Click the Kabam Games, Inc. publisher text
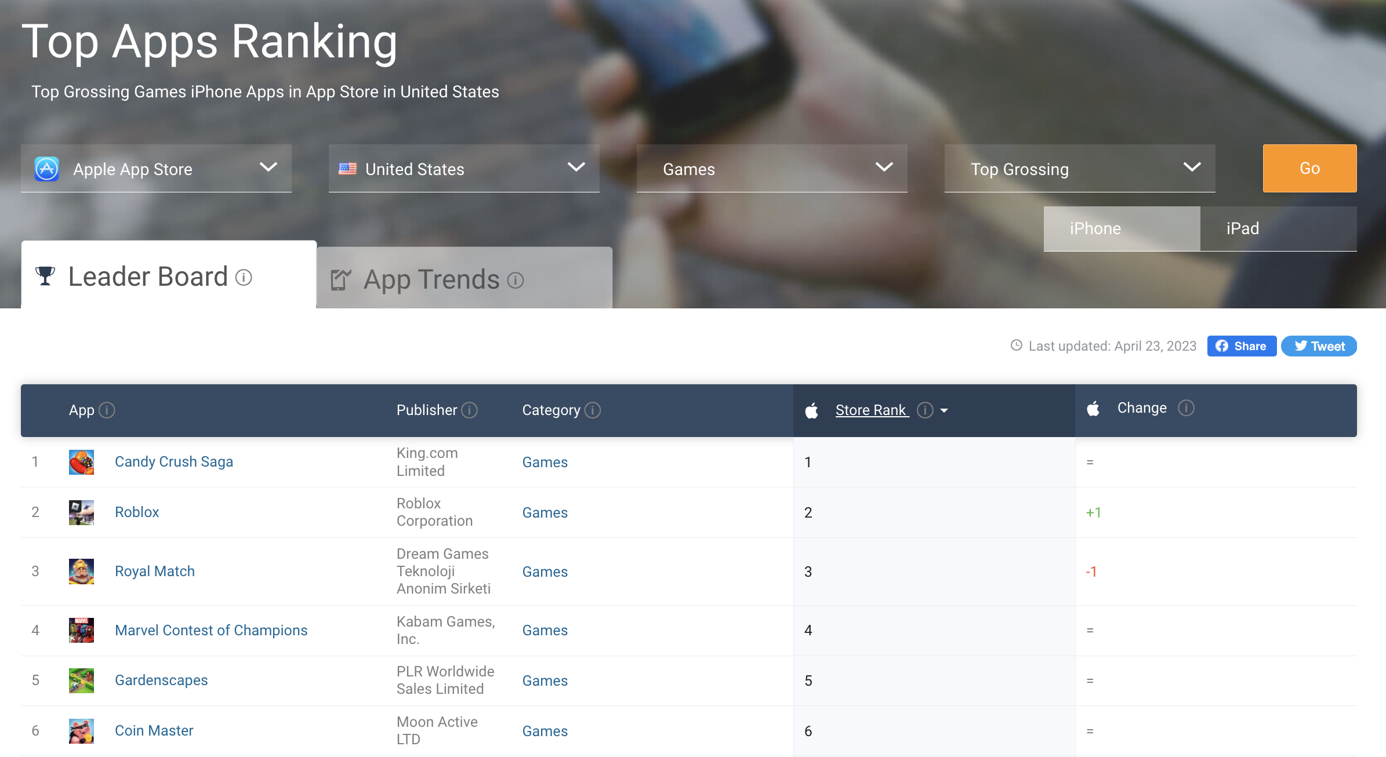This screenshot has width=1386, height=757. pos(446,631)
